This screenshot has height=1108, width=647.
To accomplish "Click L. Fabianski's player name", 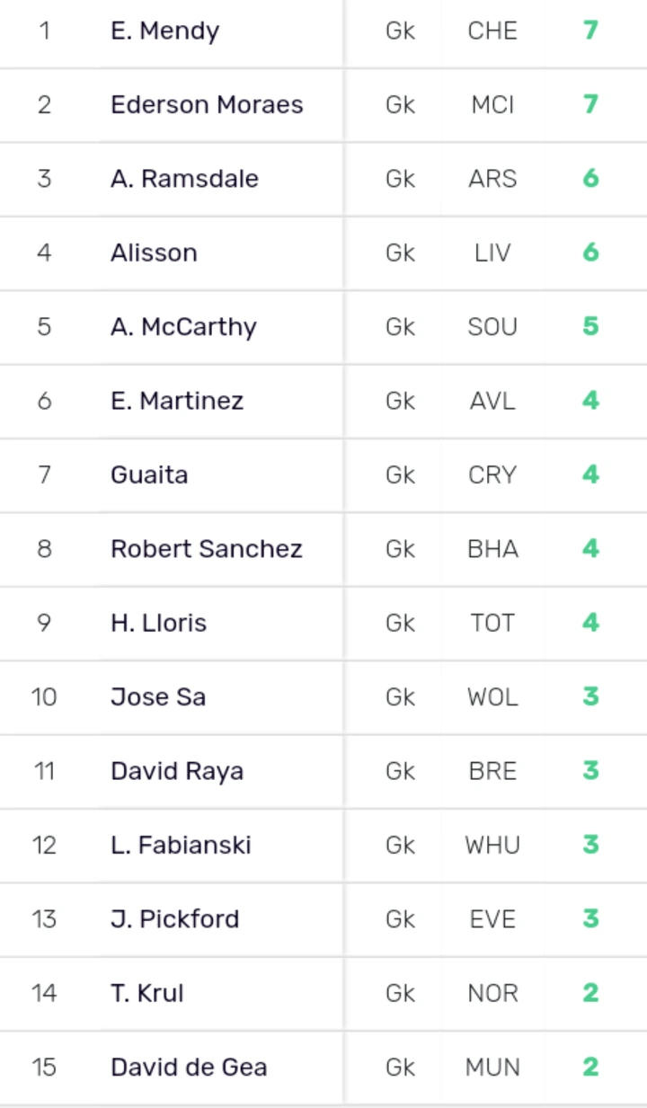I will click(x=181, y=845).
